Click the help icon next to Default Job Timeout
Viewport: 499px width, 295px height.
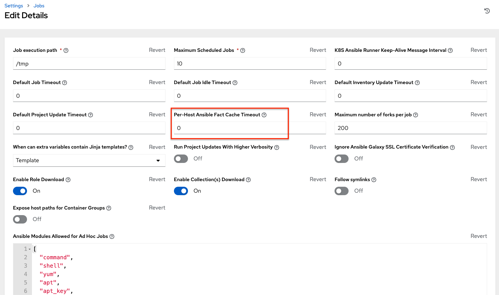(65, 82)
